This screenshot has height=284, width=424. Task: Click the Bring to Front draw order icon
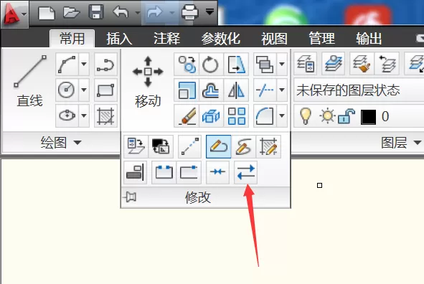pyautogui.click(x=265, y=65)
